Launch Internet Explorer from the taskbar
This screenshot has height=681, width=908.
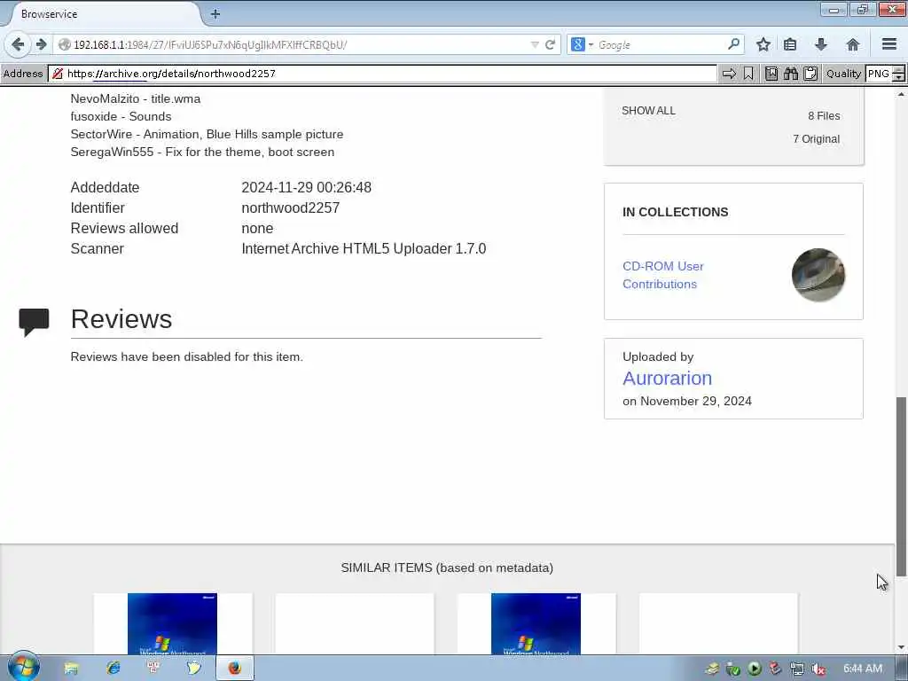click(113, 668)
